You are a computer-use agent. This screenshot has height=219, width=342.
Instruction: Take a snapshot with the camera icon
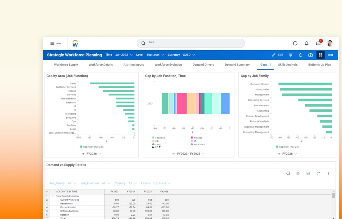click(x=310, y=55)
